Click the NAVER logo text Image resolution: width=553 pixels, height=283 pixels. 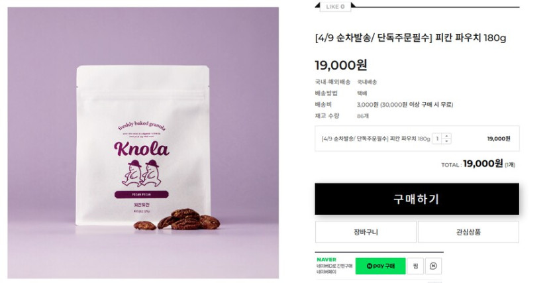click(x=327, y=260)
